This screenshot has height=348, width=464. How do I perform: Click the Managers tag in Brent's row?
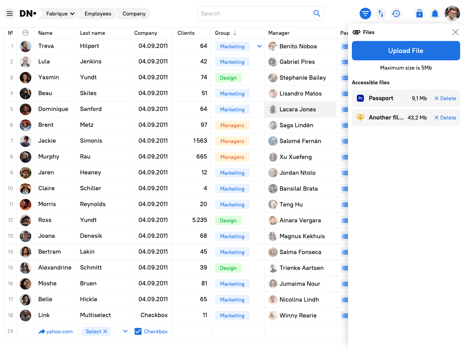pos(232,125)
